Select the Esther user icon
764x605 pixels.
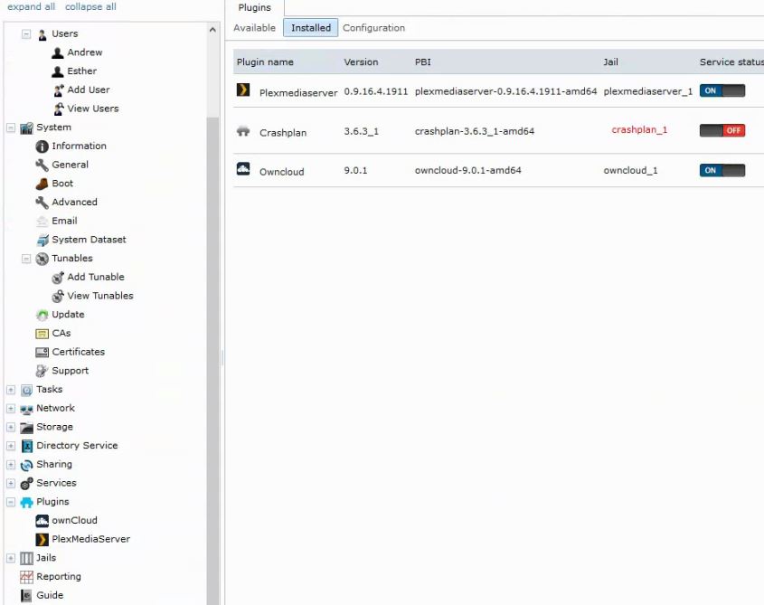[x=58, y=71]
